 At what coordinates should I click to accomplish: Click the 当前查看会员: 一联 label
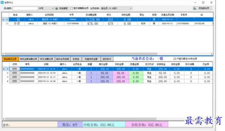[x=147, y=58]
